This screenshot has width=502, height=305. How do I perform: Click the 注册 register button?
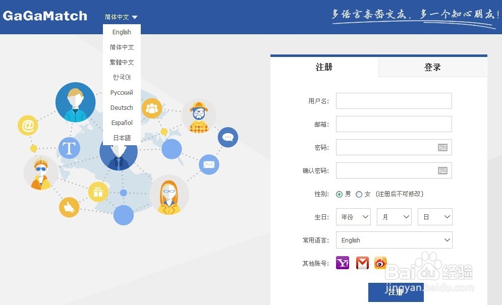396,292
